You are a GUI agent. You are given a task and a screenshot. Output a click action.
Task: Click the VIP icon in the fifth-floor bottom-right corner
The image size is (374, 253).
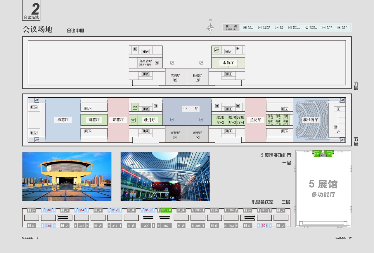pyautogui.click(x=342, y=140)
